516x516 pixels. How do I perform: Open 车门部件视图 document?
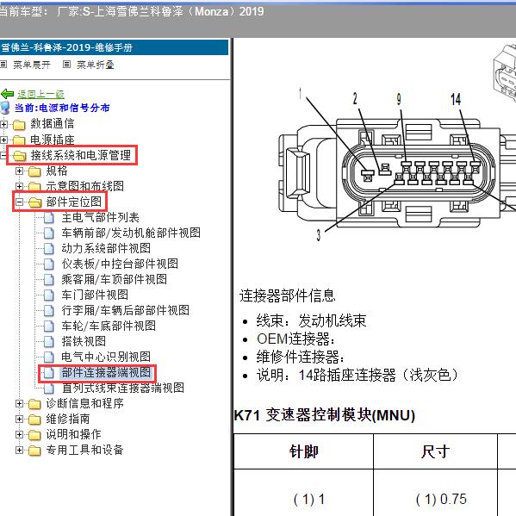(95, 295)
